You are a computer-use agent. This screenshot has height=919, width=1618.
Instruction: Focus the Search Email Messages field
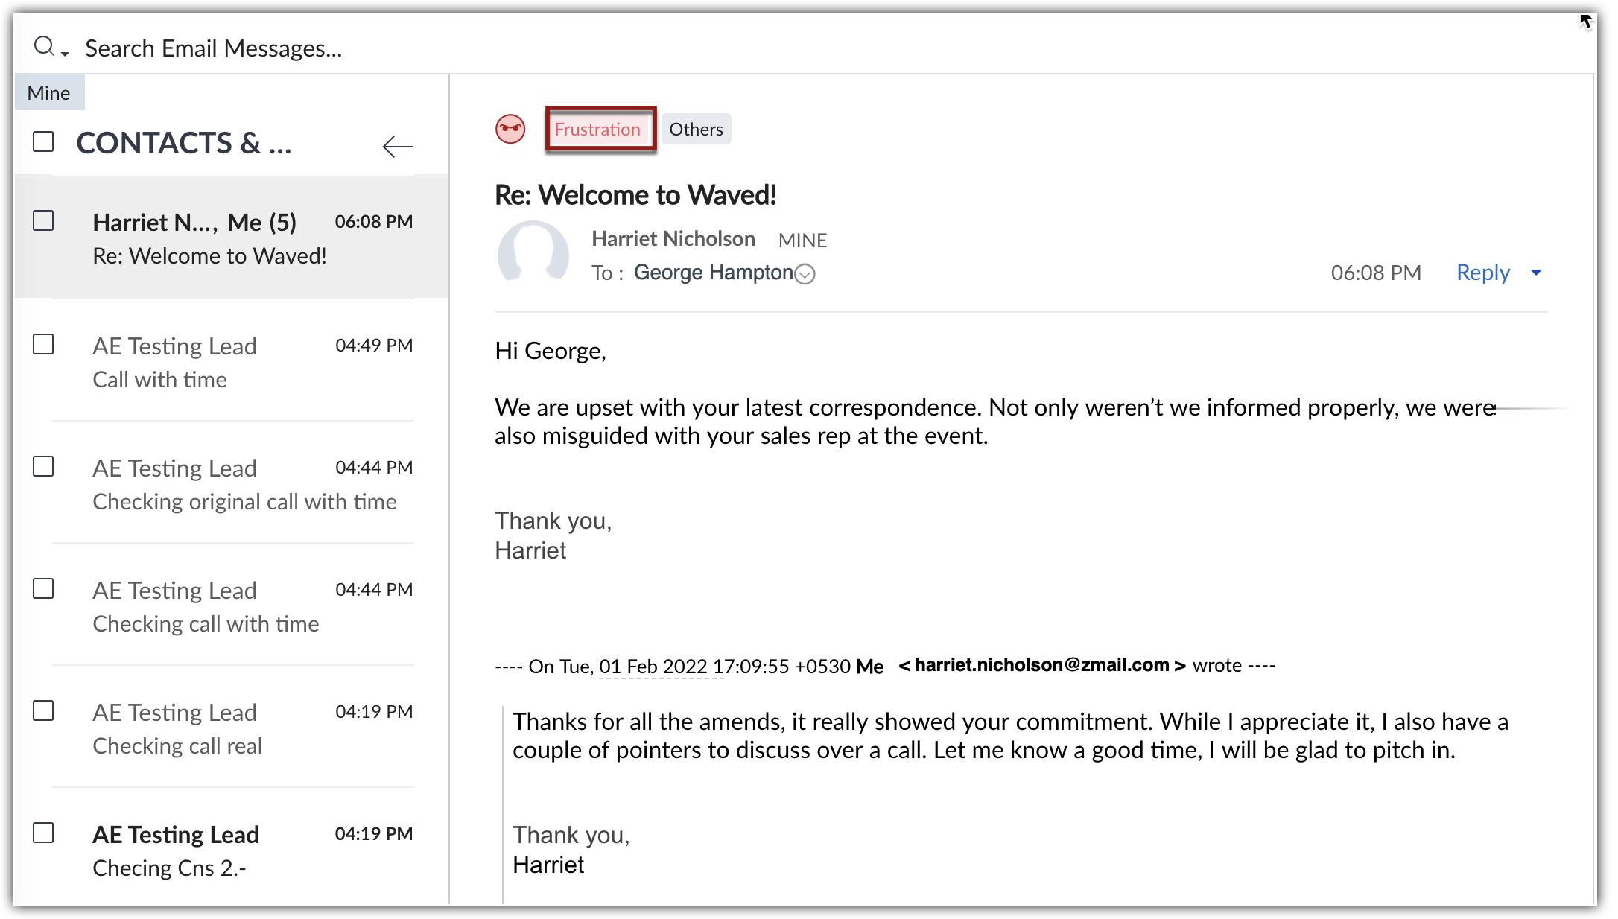214,48
